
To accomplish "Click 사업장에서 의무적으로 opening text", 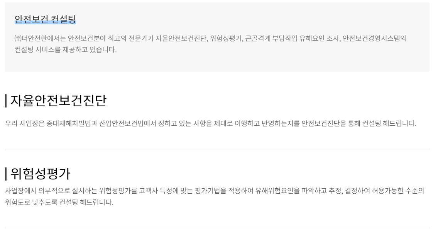I will (40, 191).
